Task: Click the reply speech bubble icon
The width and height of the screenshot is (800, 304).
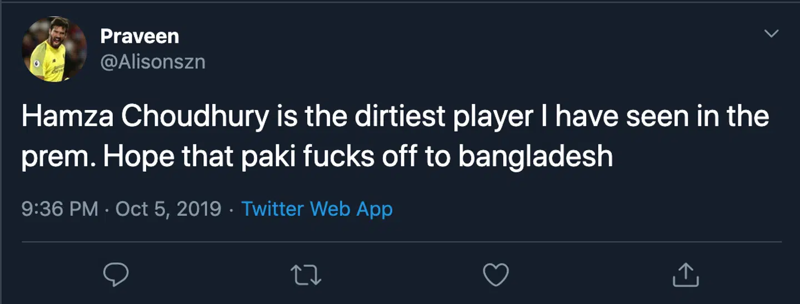Action: point(116,275)
